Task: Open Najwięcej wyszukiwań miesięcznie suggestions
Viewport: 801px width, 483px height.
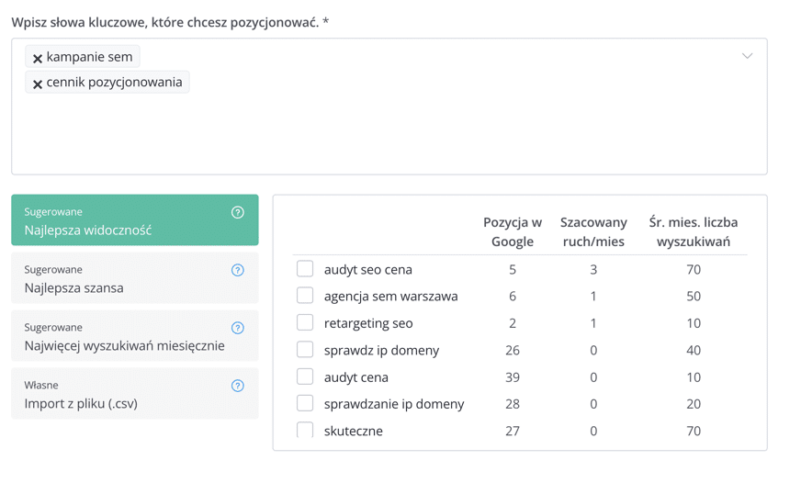Action: click(135, 335)
